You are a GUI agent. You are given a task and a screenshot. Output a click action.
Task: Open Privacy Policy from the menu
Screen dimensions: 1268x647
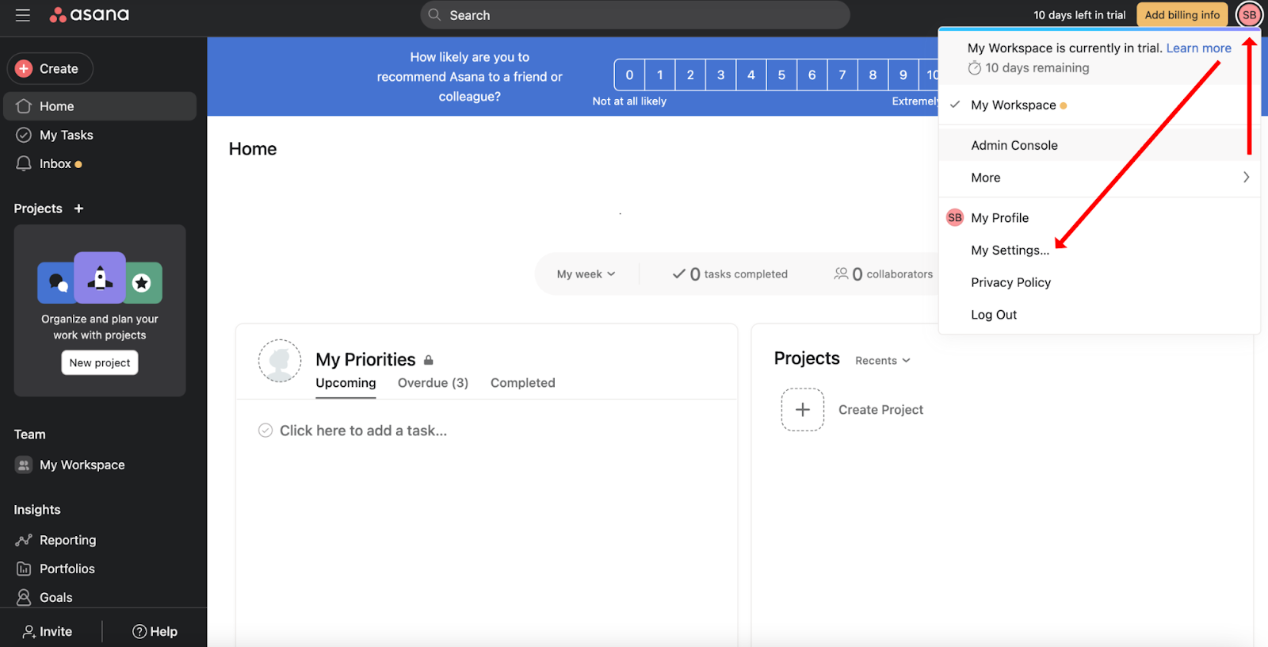point(1098,282)
